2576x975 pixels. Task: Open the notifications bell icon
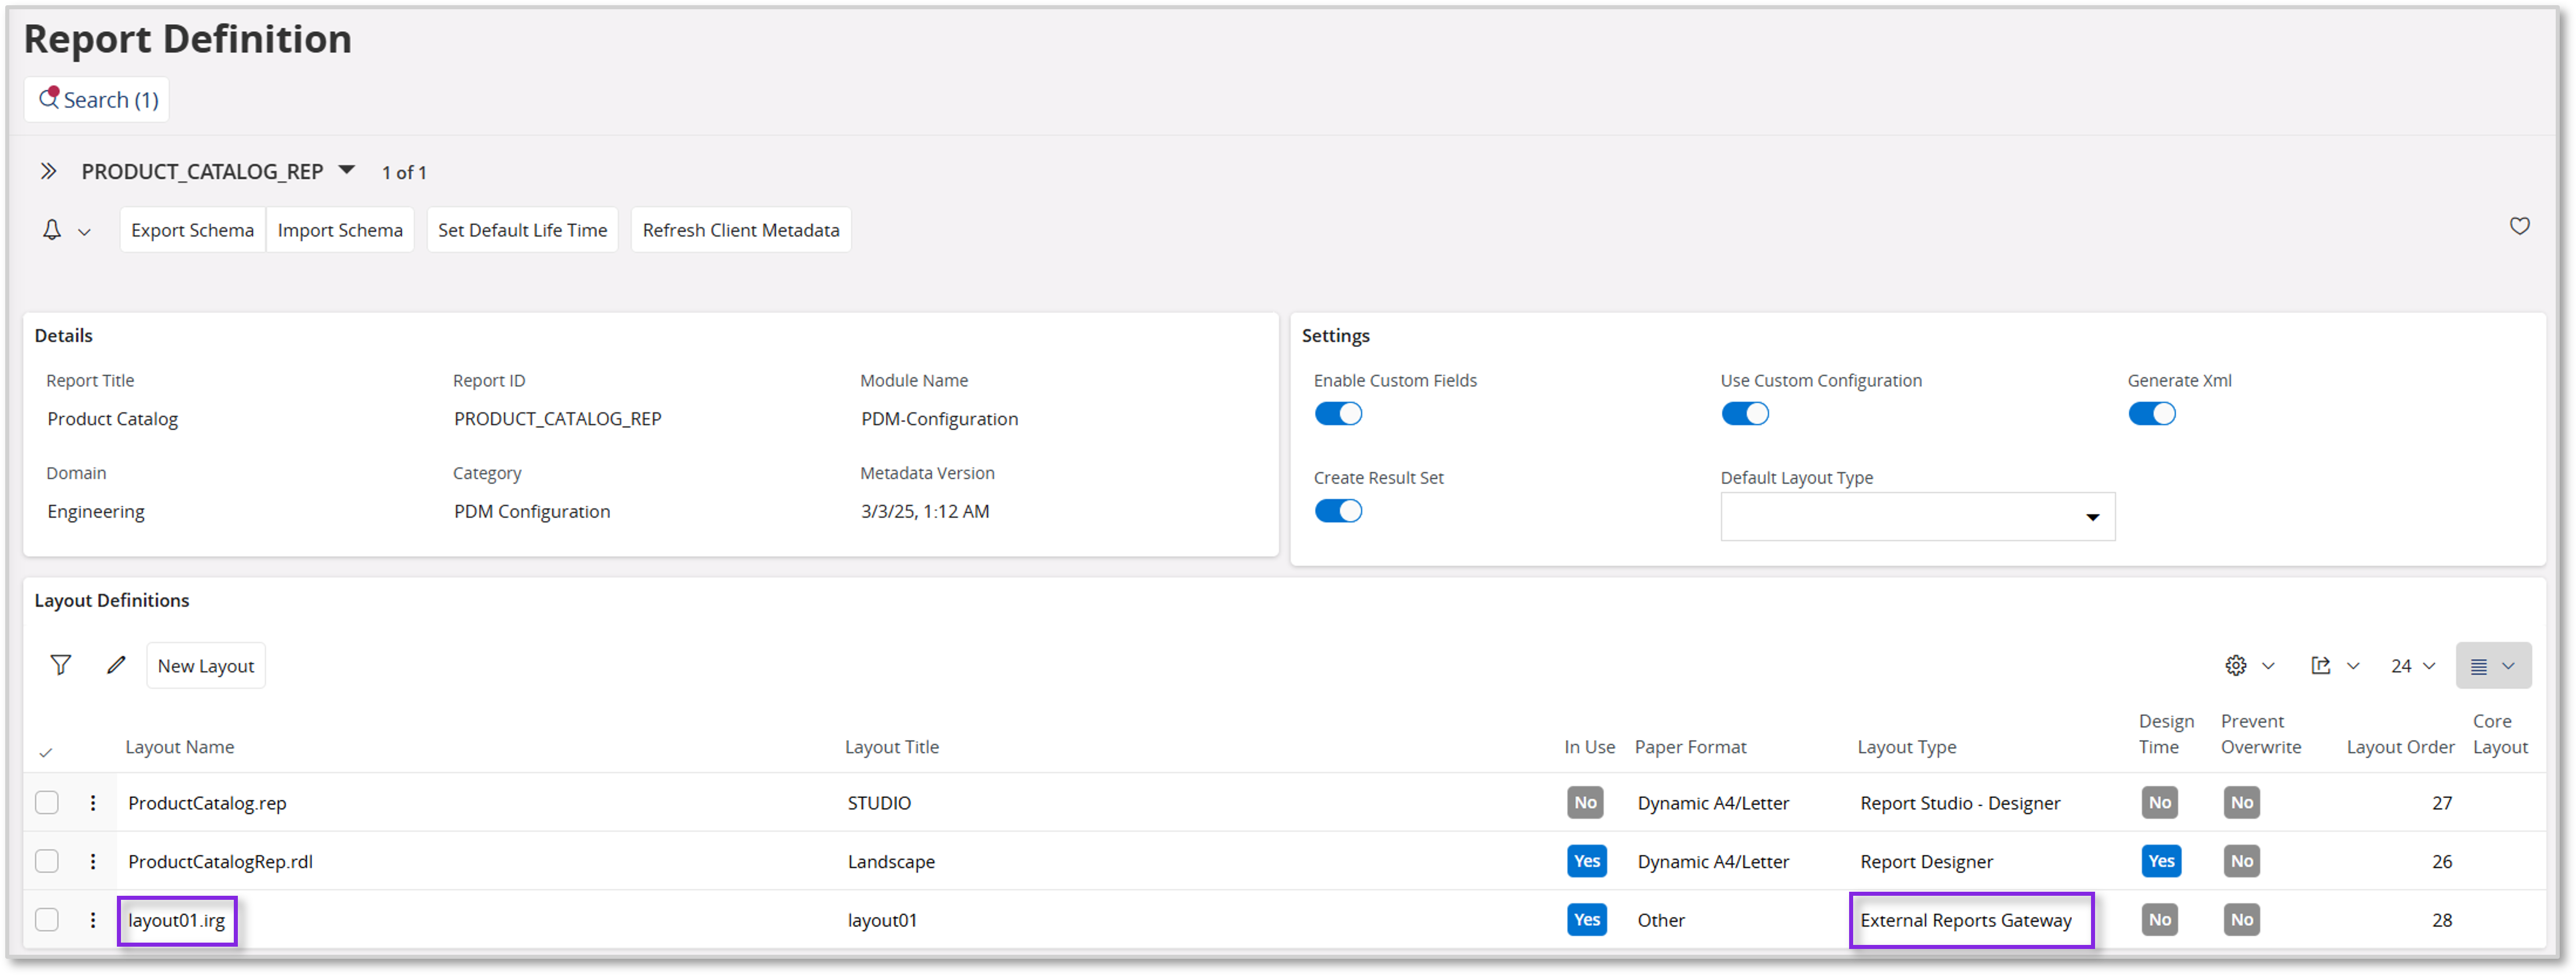(51, 230)
